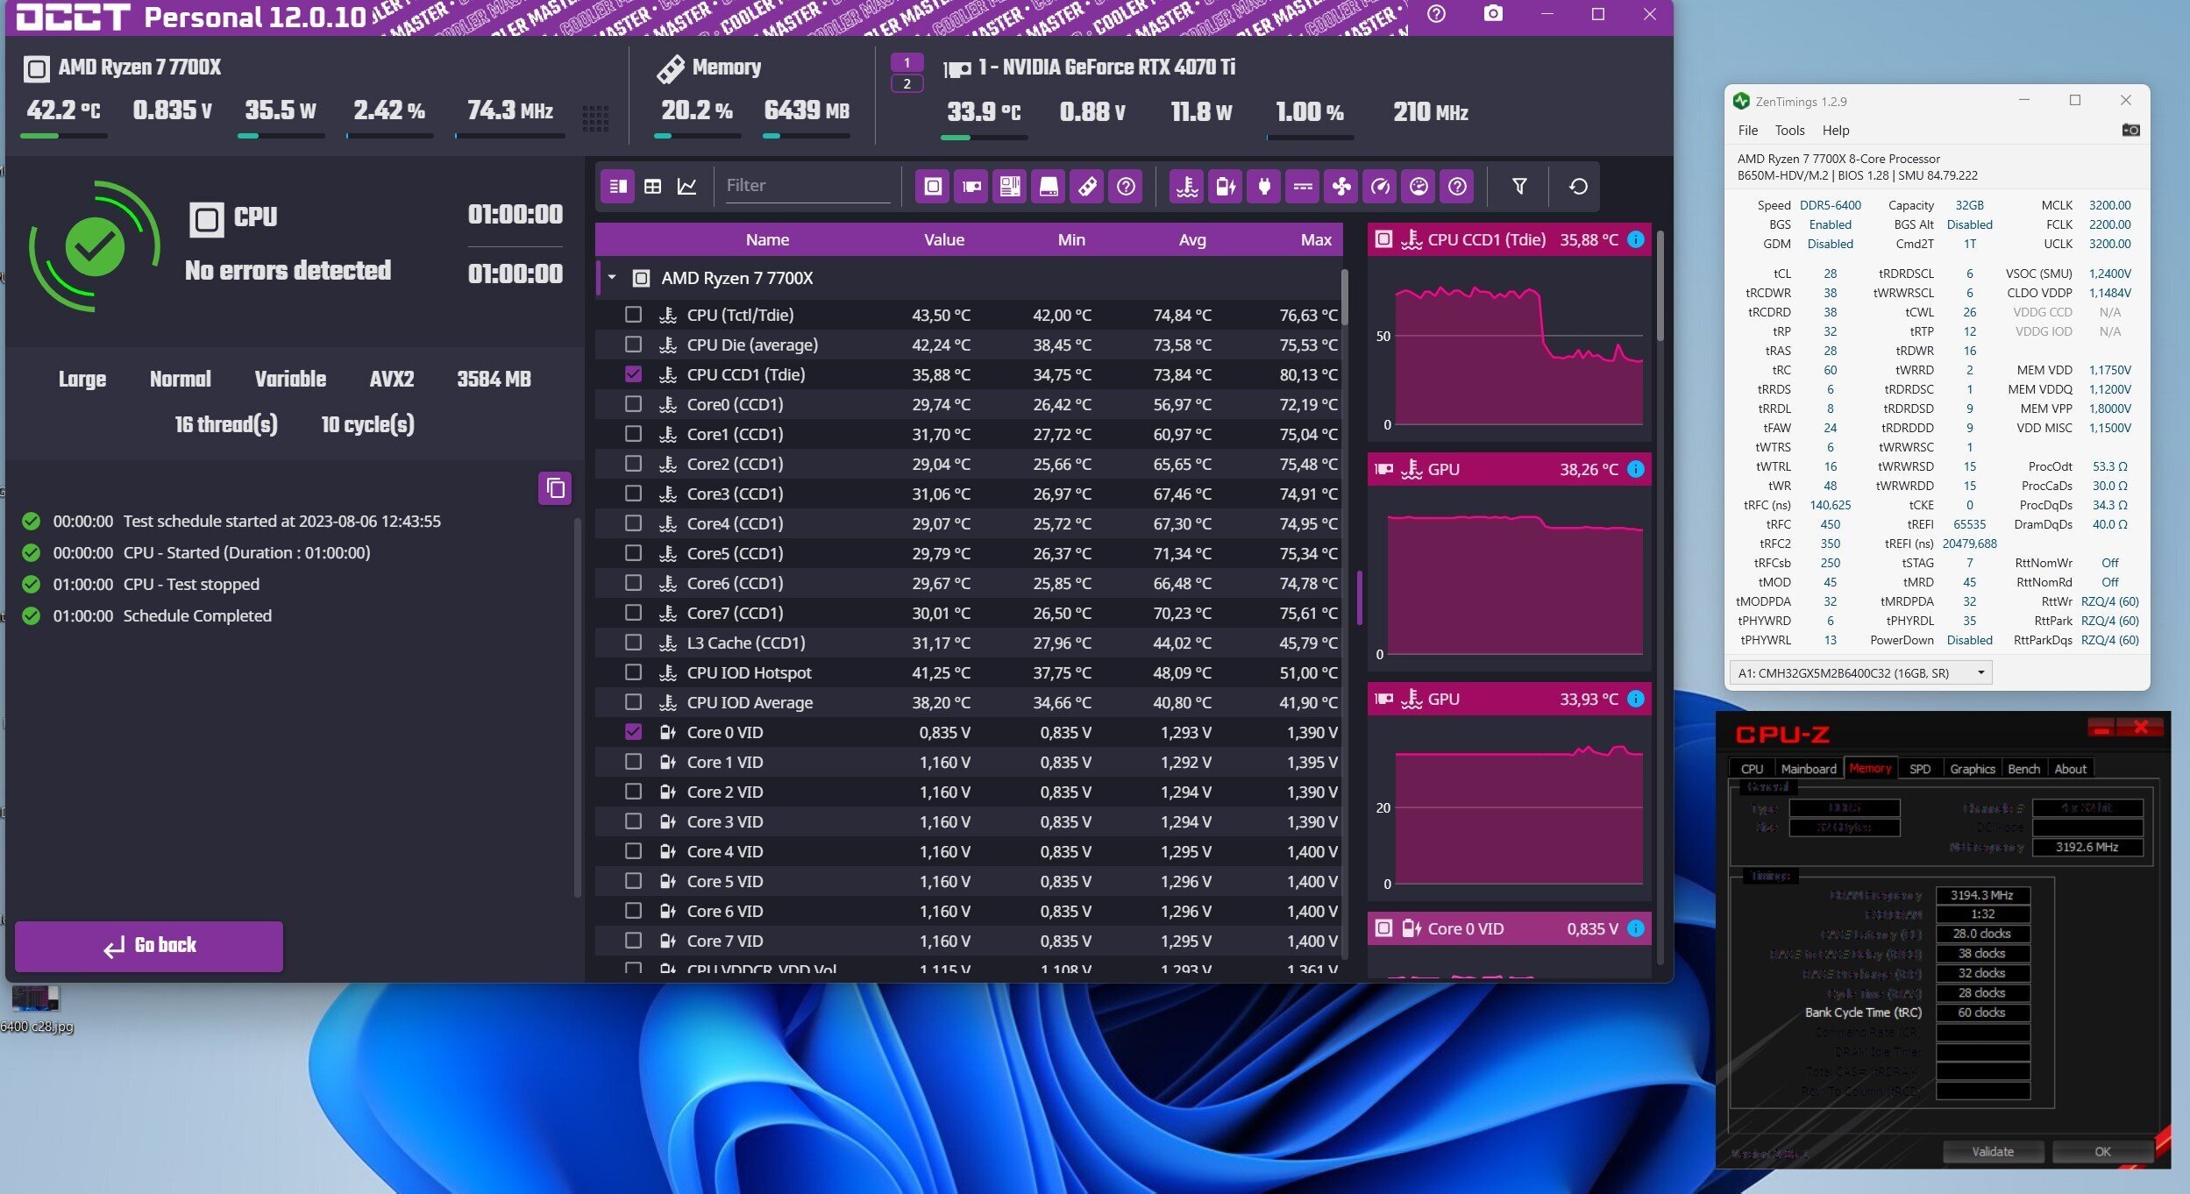
Task: Click the copy log icon
Action: tap(555, 488)
